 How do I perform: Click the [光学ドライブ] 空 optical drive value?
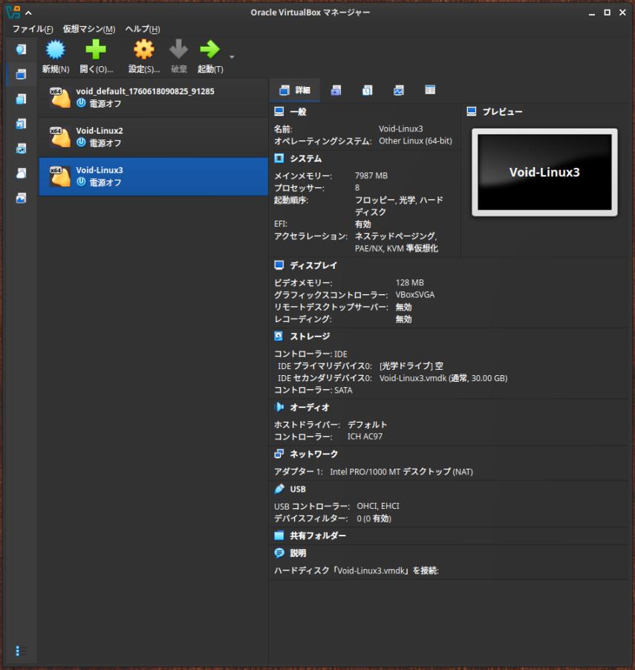(411, 366)
